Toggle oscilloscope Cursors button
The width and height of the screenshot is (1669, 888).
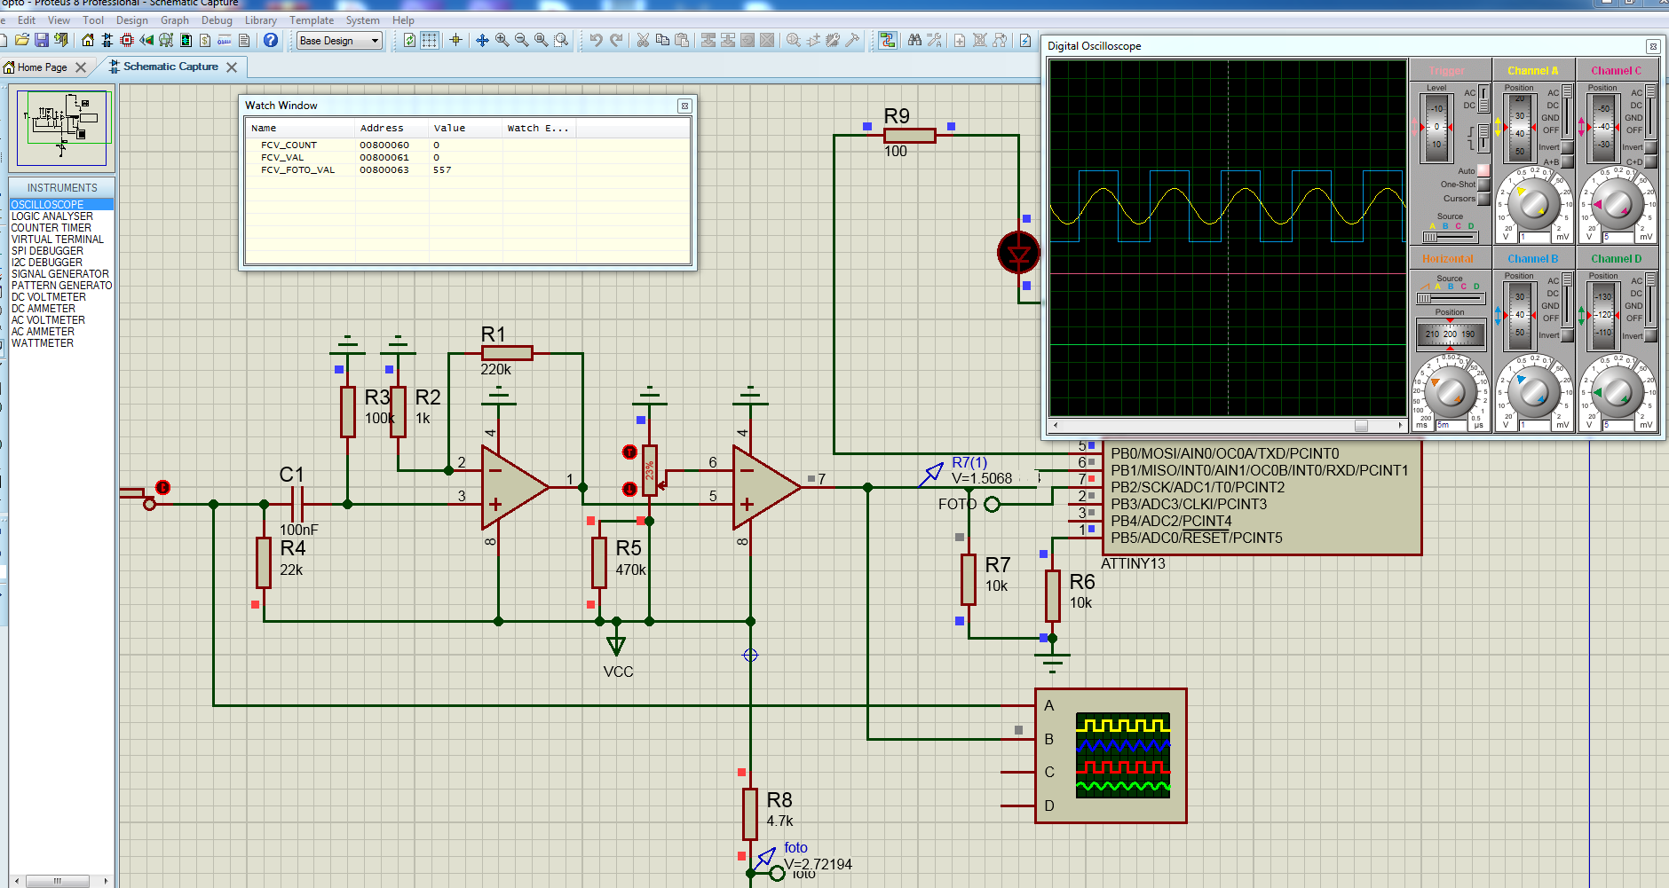pos(1483,199)
